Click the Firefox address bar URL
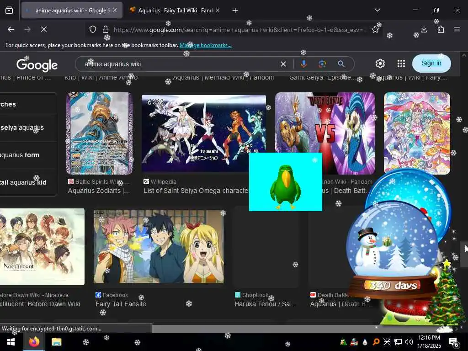The width and height of the screenshot is (468, 351). point(239,30)
